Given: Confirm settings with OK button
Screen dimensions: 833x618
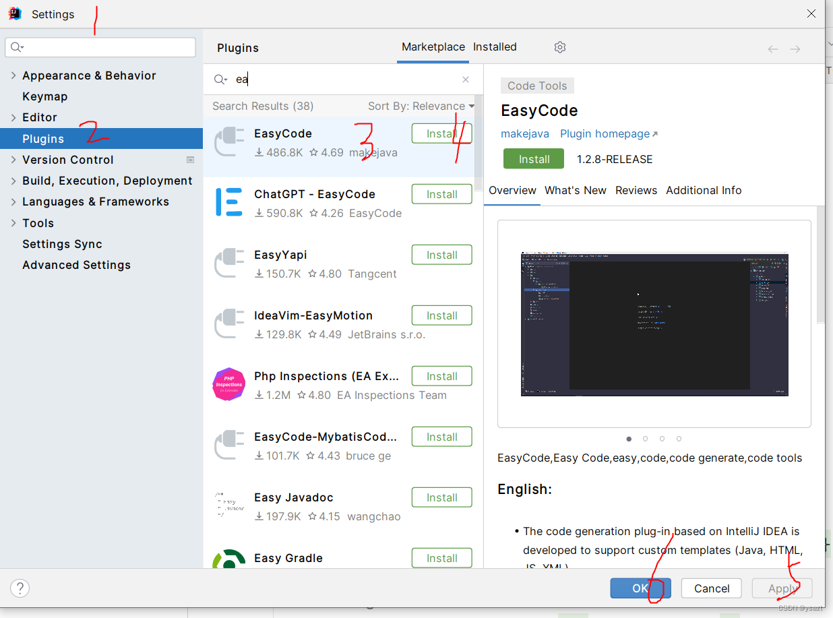Looking at the screenshot, I should [x=640, y=588].
